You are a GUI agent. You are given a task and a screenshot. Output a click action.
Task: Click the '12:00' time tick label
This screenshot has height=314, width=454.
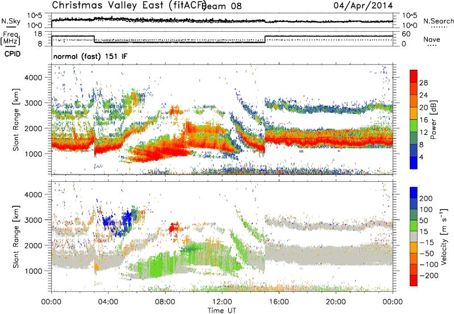pyautogui.click(x=222, y=302)
